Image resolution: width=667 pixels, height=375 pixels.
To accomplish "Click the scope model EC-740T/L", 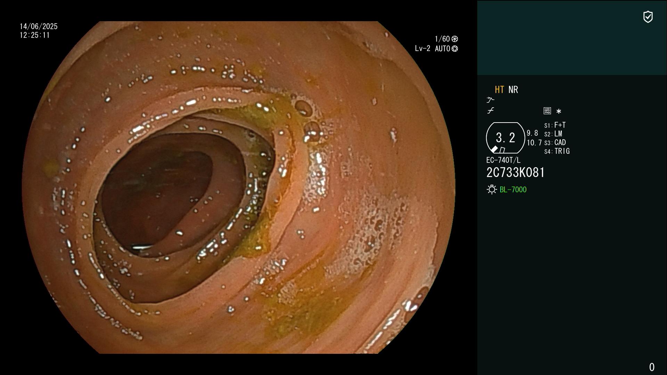I will (x=503, y=160).
